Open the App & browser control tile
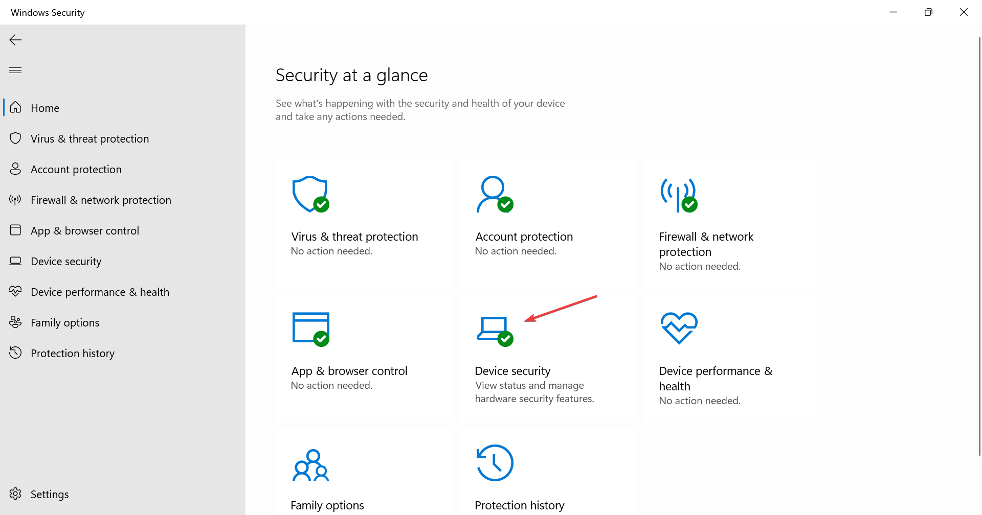This screenshot has height=515, width=982. (365, 358)
